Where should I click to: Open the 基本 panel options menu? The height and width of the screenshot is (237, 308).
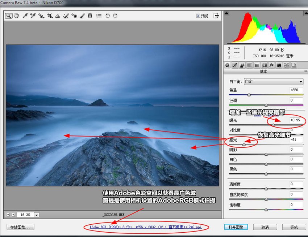click(305, 72)
